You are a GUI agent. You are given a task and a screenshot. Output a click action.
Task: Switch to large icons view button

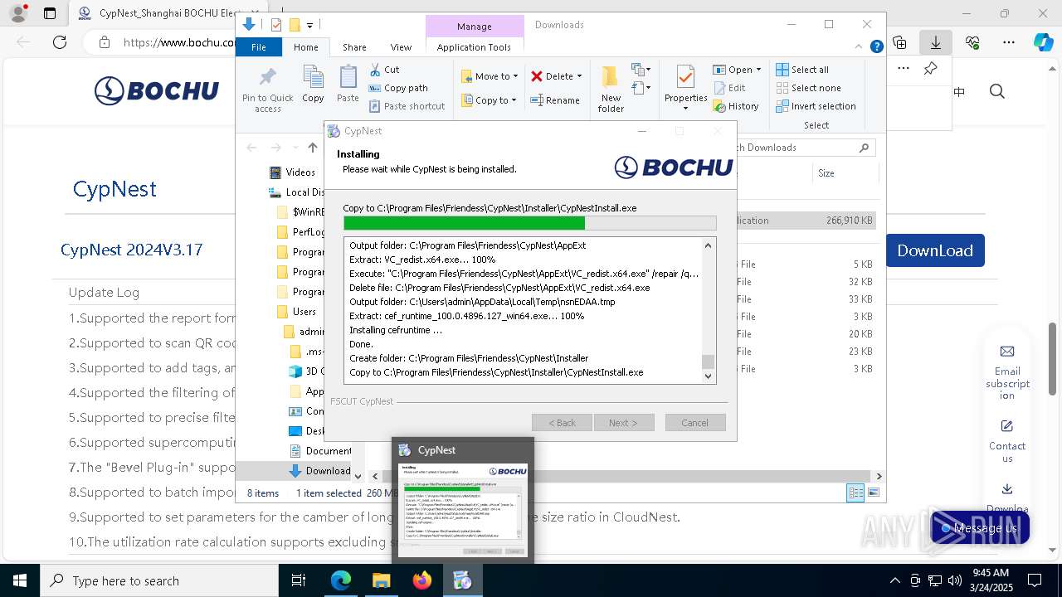873,493
